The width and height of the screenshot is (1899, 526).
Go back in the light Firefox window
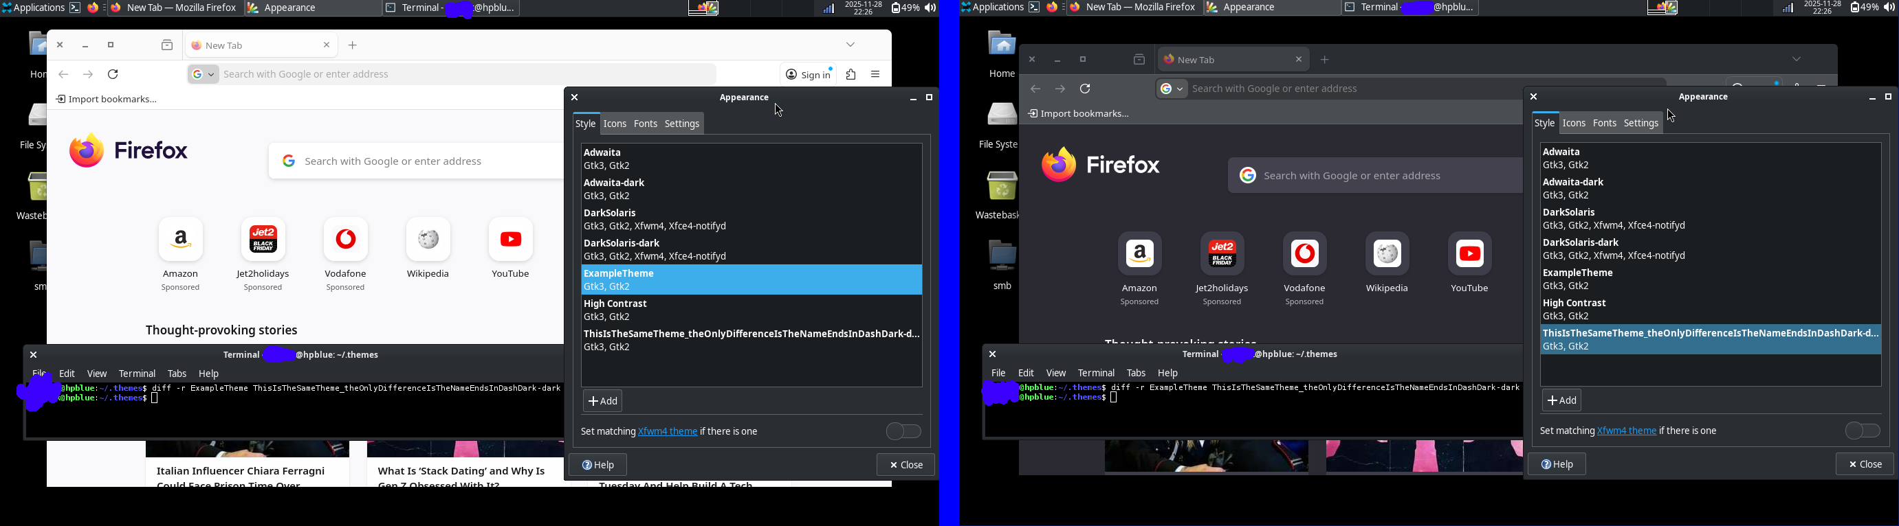[63, 74]
